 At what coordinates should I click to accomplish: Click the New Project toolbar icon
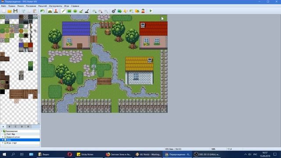coord(4,11)
